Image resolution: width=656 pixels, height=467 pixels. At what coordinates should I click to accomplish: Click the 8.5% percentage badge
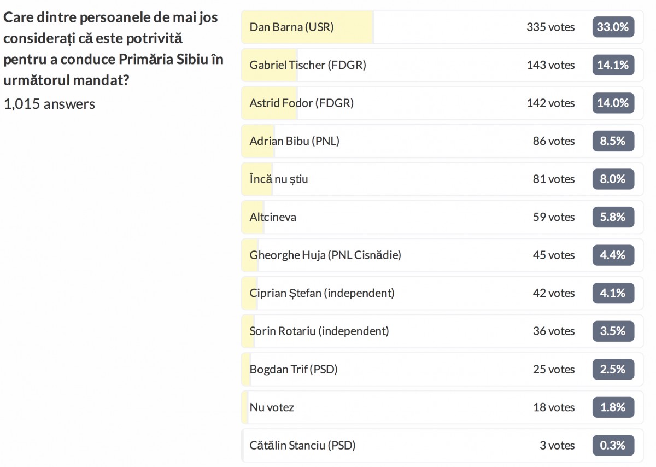coord(613,141)
